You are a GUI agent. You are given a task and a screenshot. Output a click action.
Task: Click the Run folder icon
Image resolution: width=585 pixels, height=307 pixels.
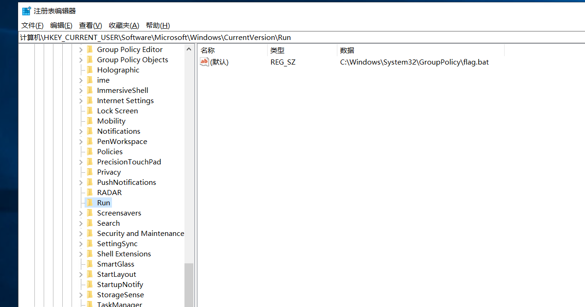pos(90,203)
